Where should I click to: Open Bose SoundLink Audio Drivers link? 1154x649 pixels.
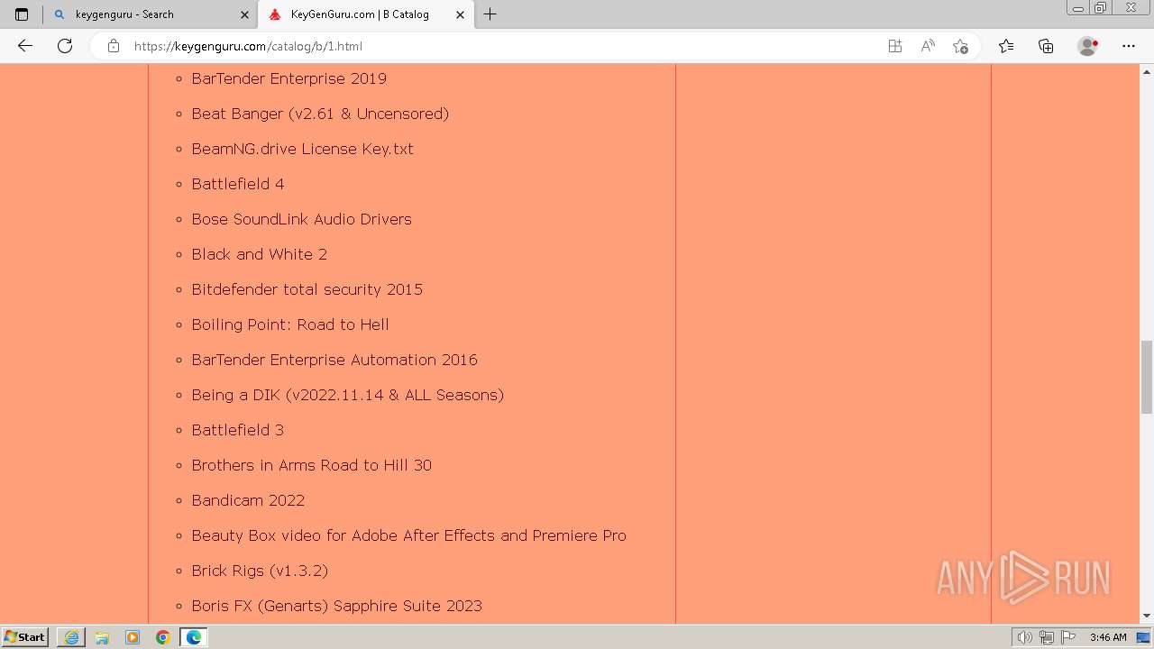tap(301, 219)
